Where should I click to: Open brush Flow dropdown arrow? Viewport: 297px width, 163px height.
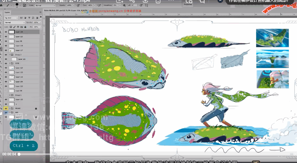[x=95, y=5]
